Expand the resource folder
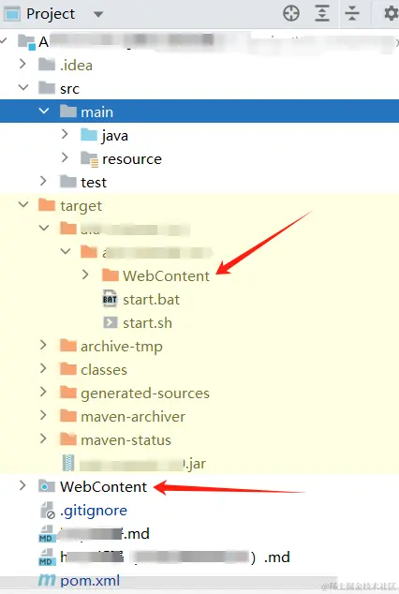 [x=65, y=157]
